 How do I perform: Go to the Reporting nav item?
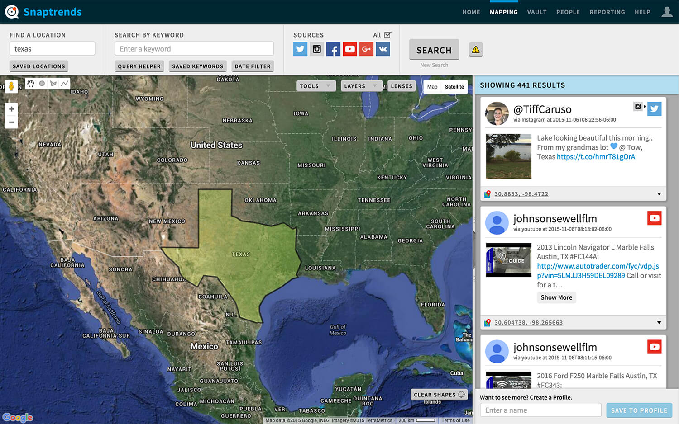point(607,12)
